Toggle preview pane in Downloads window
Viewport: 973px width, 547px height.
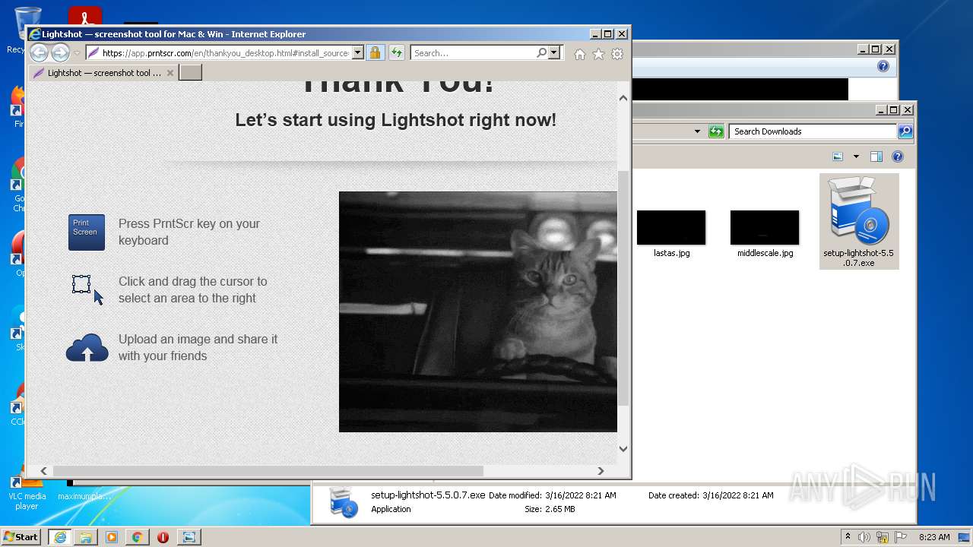coord(876,157)
